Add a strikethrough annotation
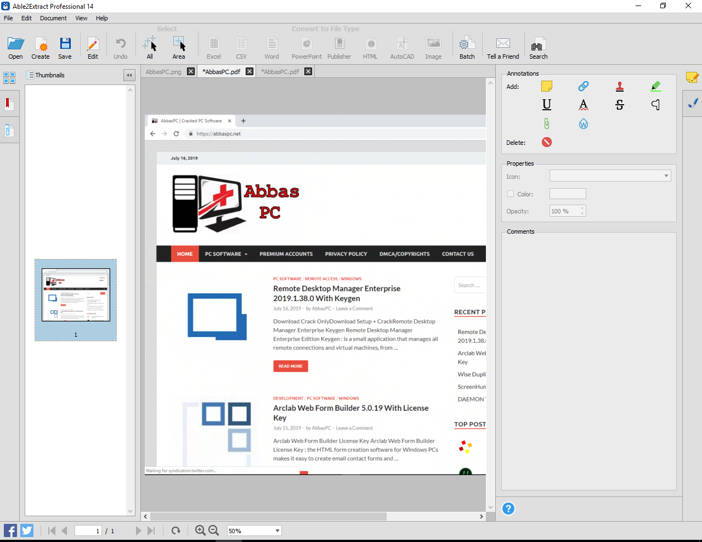The height and width of the screenshot is (542, 702). (x=620, y=105)
